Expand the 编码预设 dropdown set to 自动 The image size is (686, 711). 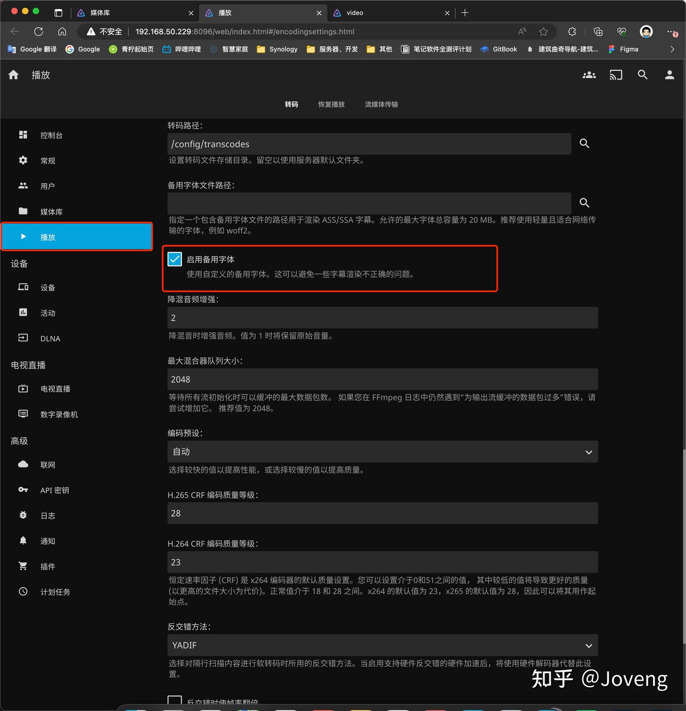coord(383,452)
